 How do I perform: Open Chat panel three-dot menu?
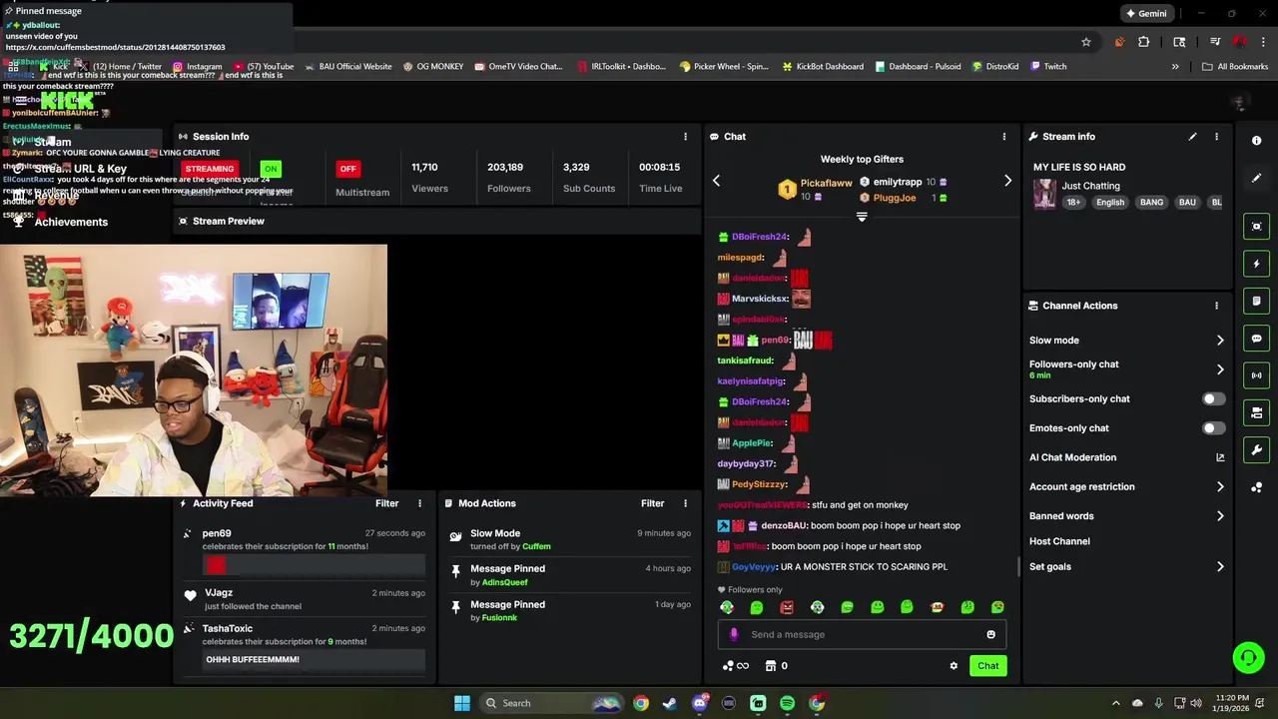1004,137
